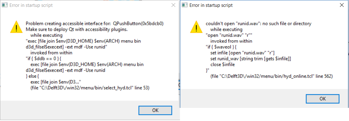Viewport: 349px width, 121px height.
Task: Click the hyd_online.tcl line 562 file reference
Action: tap(272, 76)
